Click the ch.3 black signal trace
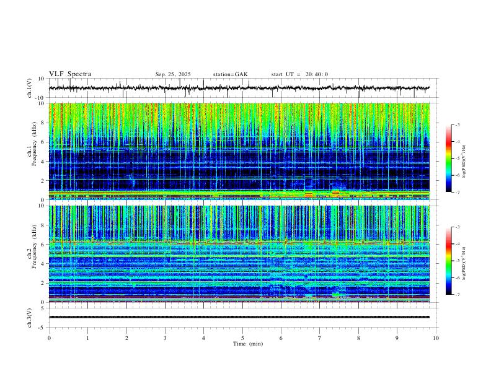Viewport: 491px width, 379px height. tap(239, 317)
